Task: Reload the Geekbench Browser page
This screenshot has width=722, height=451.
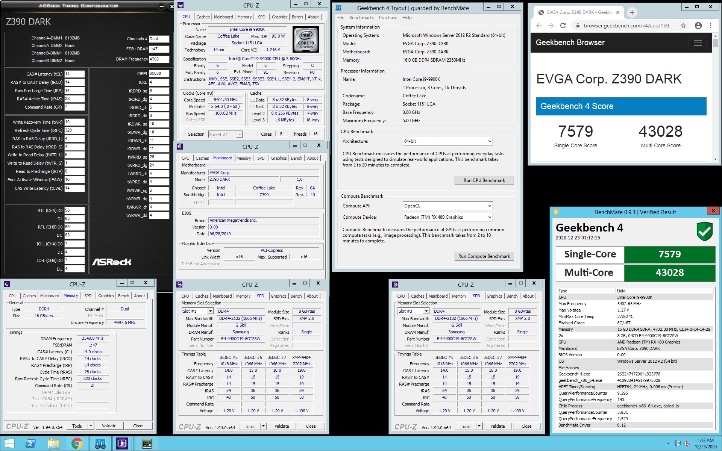Action: point(563,26)
